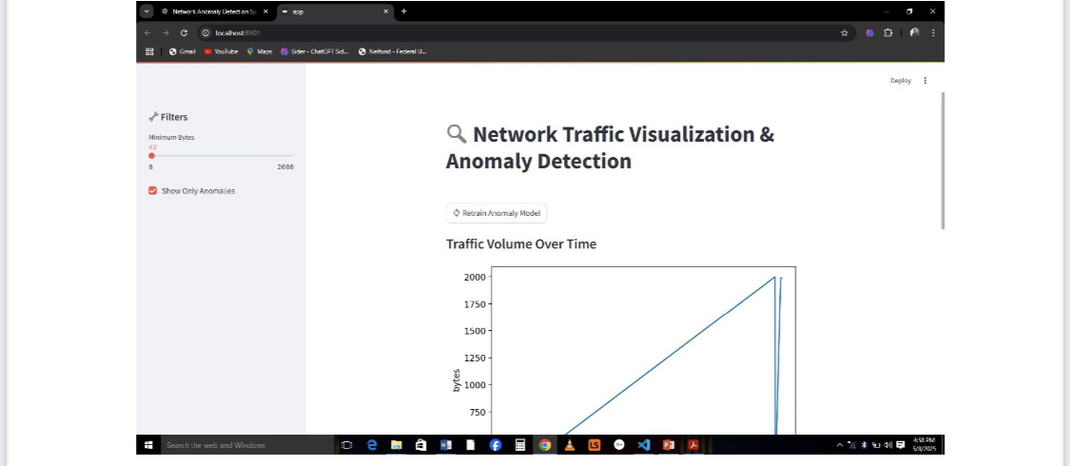The height and width of the screenshot is (466, 1070).
Task: Open the Calculator from the taskbar
Action: 520,444
